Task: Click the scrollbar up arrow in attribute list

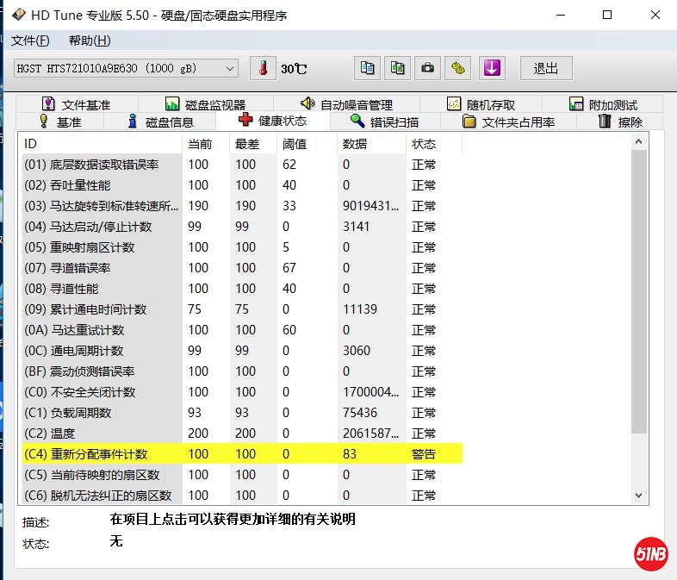Action: tap(638, 142)
